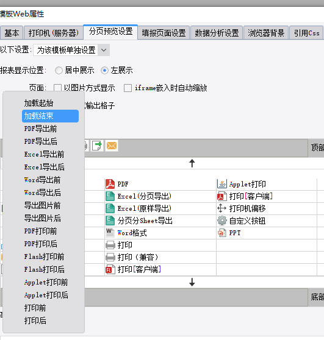
Task: Switch to 填报页面设置 tab
Action: 164,33
